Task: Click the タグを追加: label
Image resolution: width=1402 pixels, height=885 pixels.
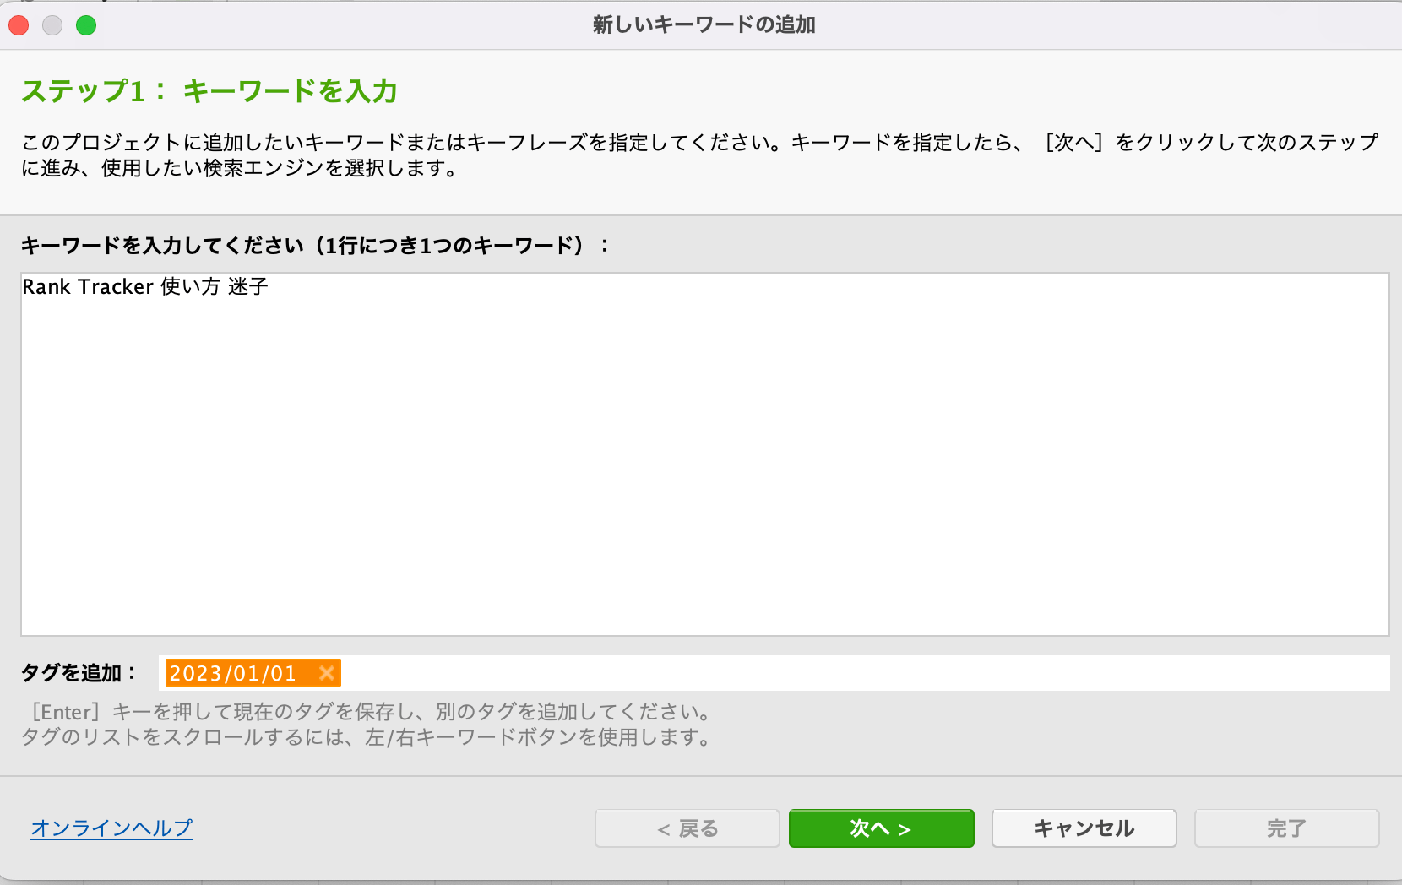Action: [x=79, y=673]
